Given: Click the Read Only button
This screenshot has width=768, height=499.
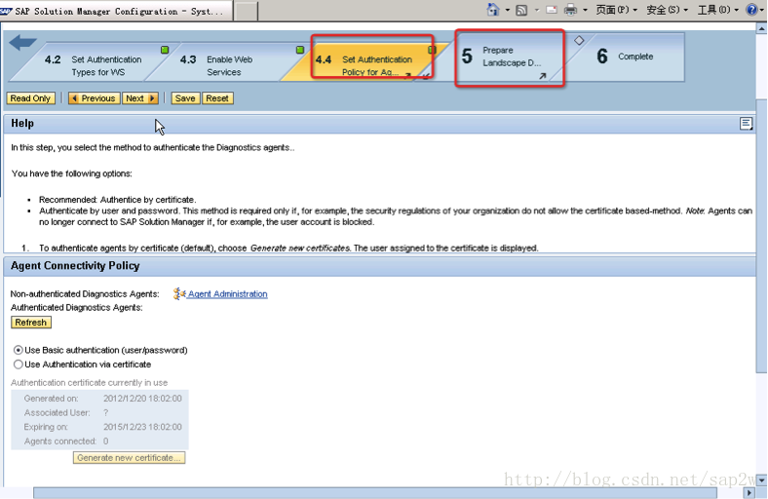Looking at the screenshot, I should (30, 98).
